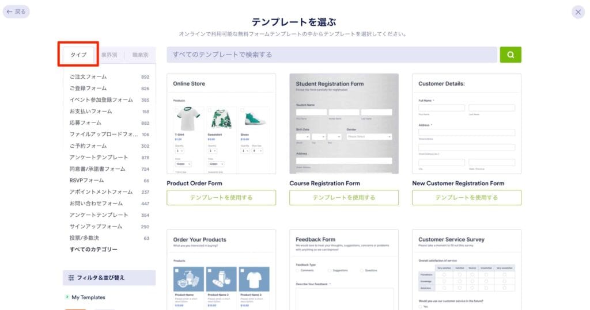Open the お問い合わせフォーム category
The width and height of the screenshot is (590, 310).
pyautogui.click(x=109, y=203)
